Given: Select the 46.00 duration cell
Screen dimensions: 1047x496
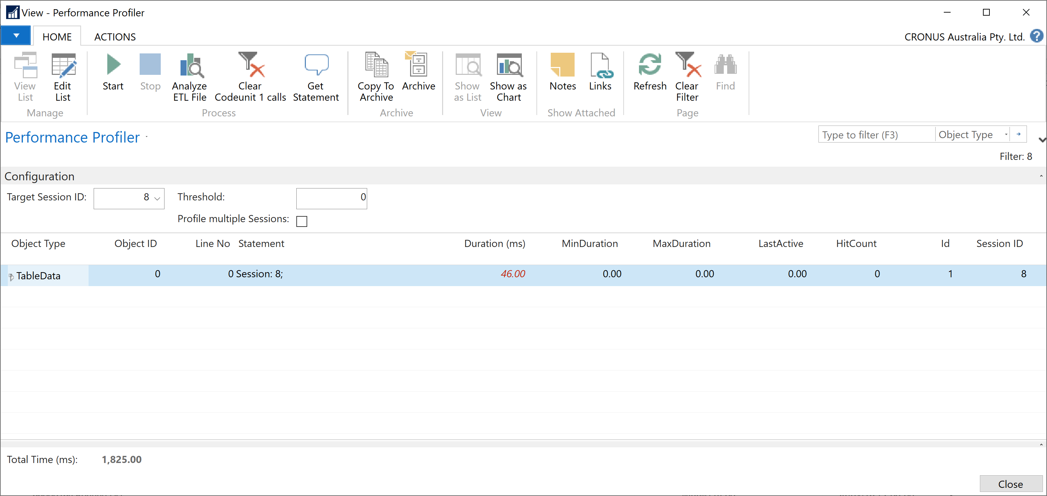Looking at the screenshot, I should pos(513,274).
